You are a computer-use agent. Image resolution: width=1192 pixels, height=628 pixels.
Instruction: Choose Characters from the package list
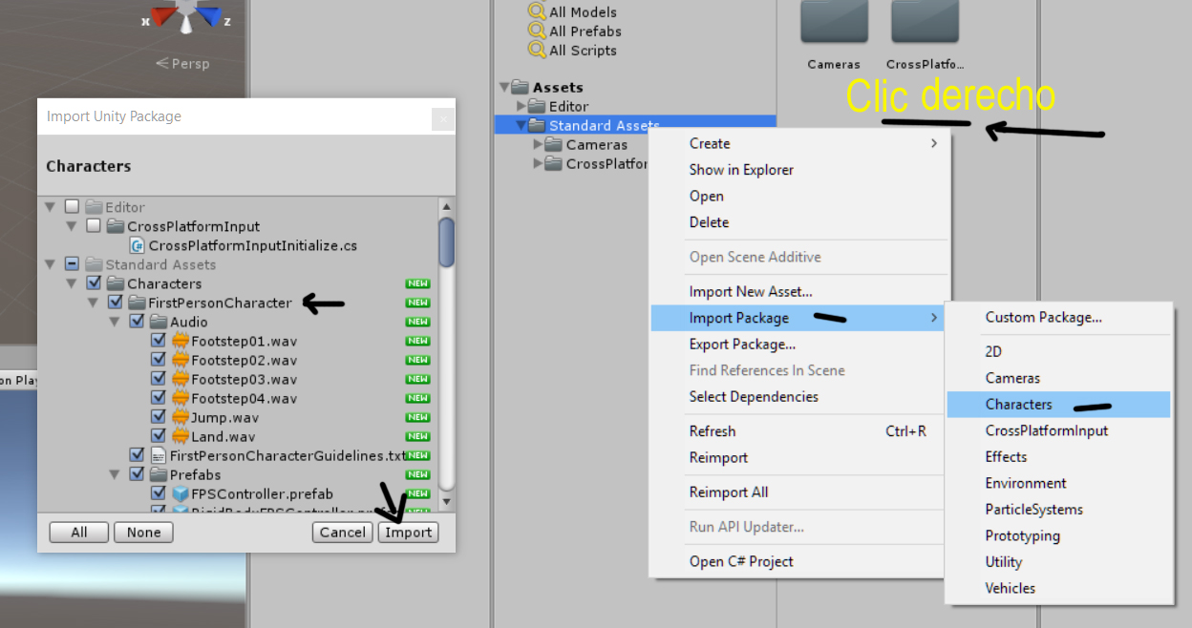click(1058, 405)
